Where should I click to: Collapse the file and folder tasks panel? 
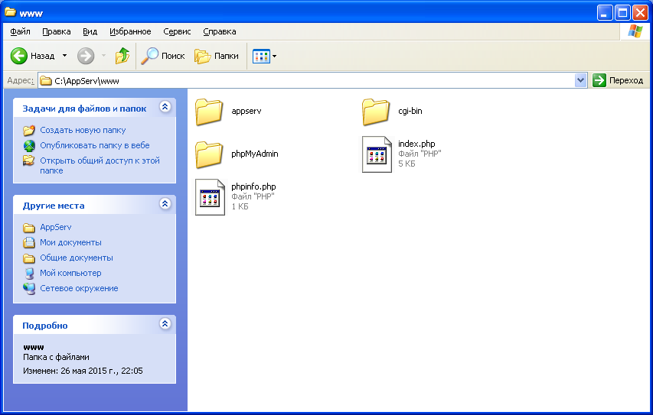click(165, 107)
